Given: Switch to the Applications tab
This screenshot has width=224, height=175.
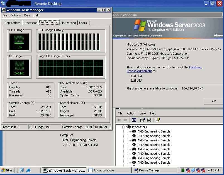Looking at the screenshot, I should coord(13,23).
